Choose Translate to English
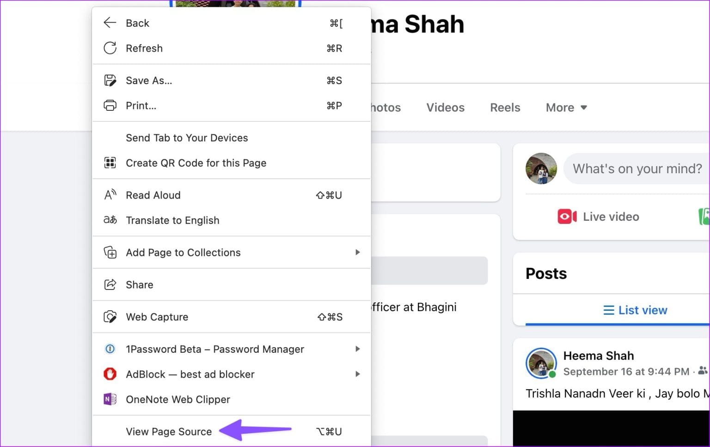The image size is (710, 447). pyautogui.click(x=173, y=220)
